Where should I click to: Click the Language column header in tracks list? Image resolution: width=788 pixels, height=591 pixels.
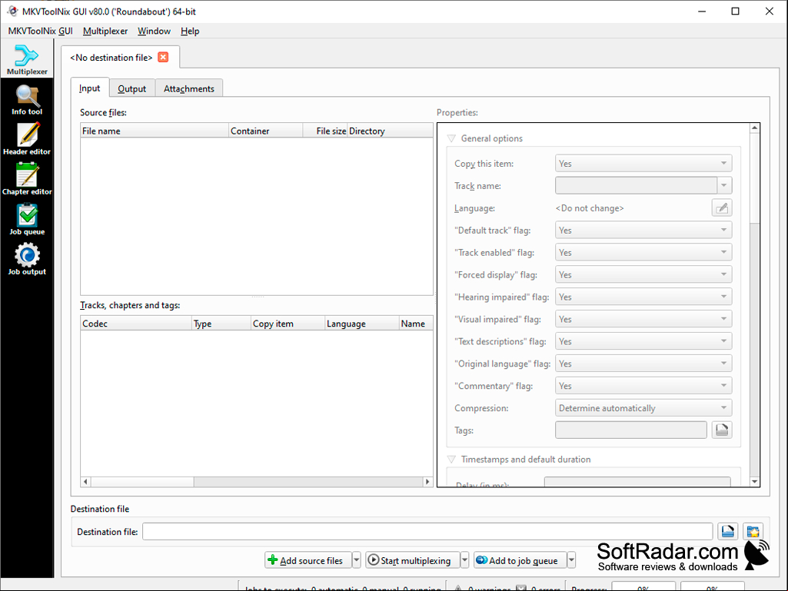(x=361, y=324)
